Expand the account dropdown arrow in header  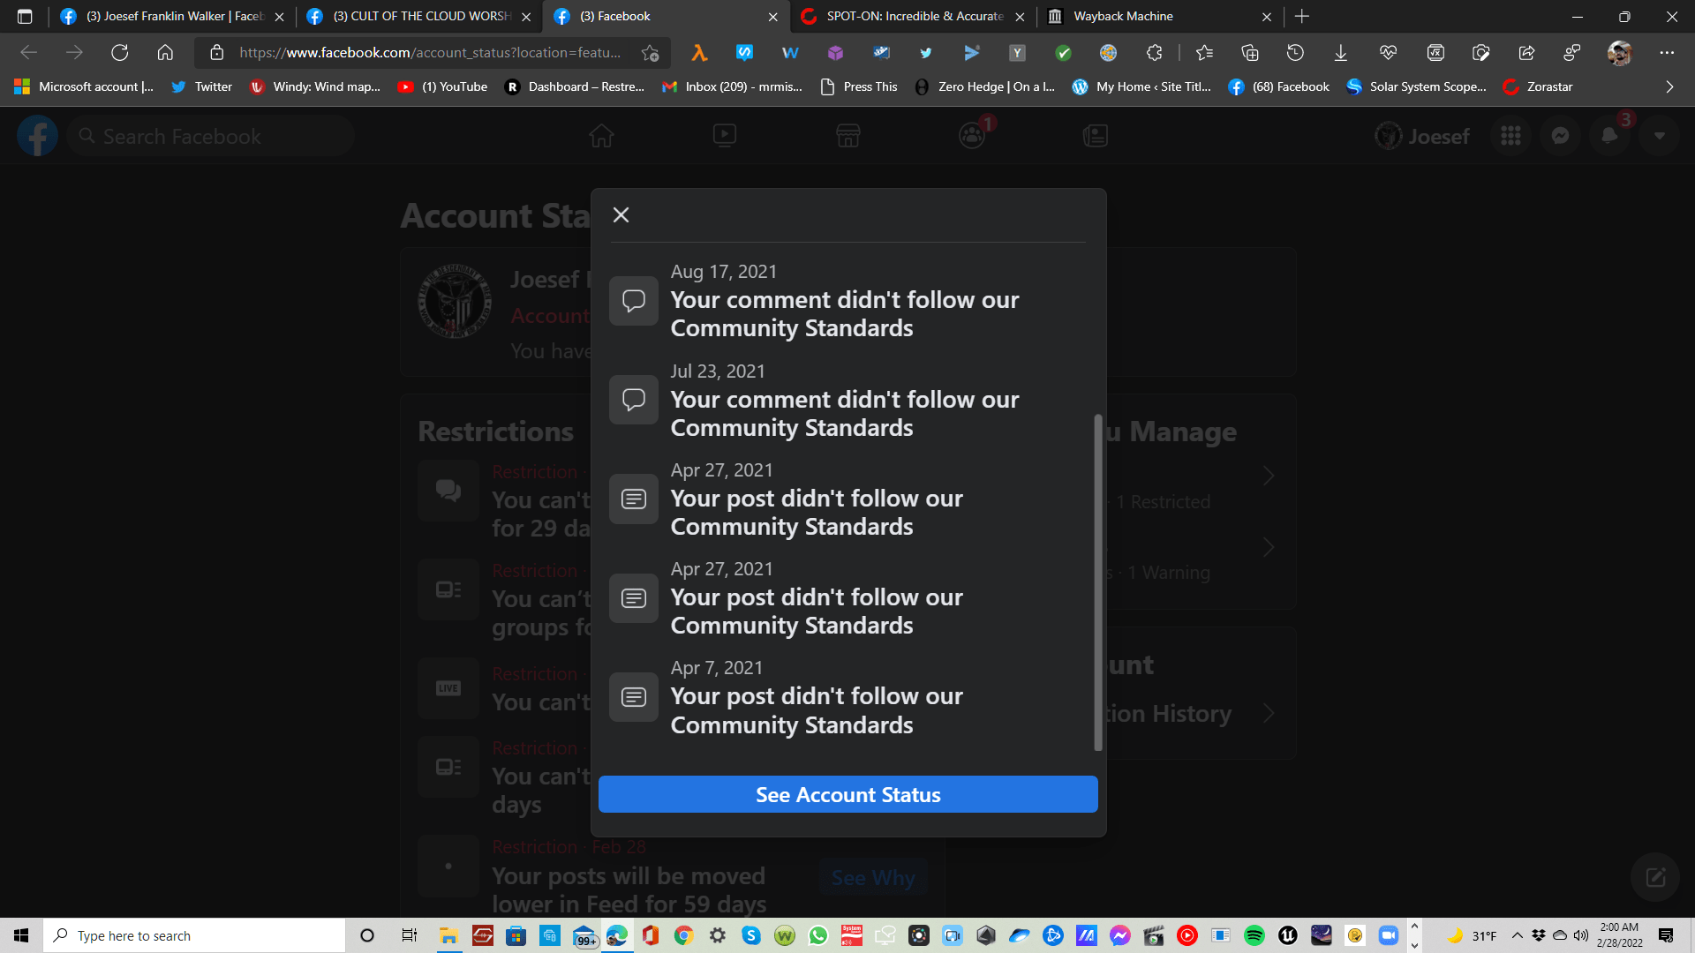[x=1659, y=136]
